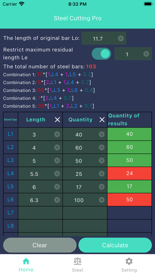The image size is (155, 276).
Task: Clear the original bar length 11.7 field
Action: click(121, 38)
